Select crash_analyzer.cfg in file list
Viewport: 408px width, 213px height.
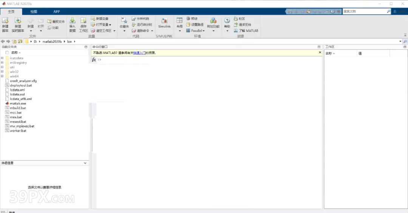click(x=23, y=81)
